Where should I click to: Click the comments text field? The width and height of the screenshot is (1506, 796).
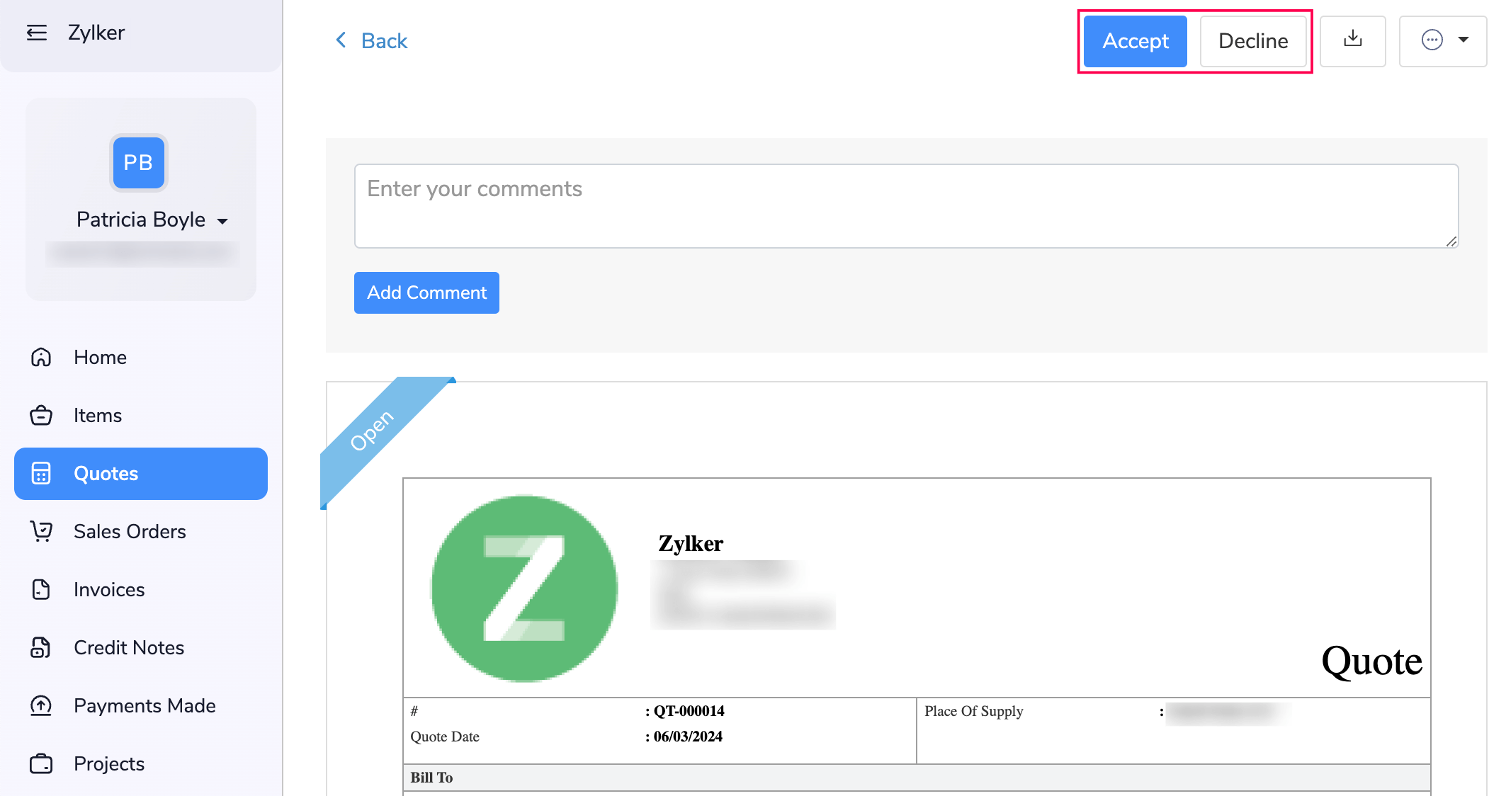(x=905, y=205)
